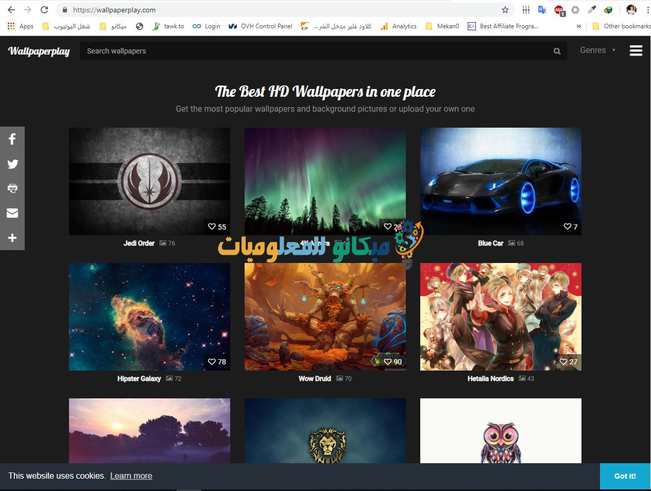Expand the Genres dropdown

(597, 50)
